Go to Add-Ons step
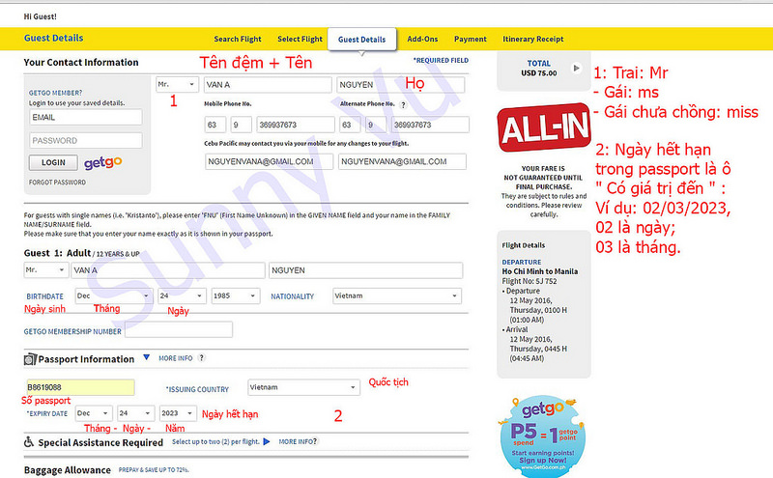 pos(422,39)
